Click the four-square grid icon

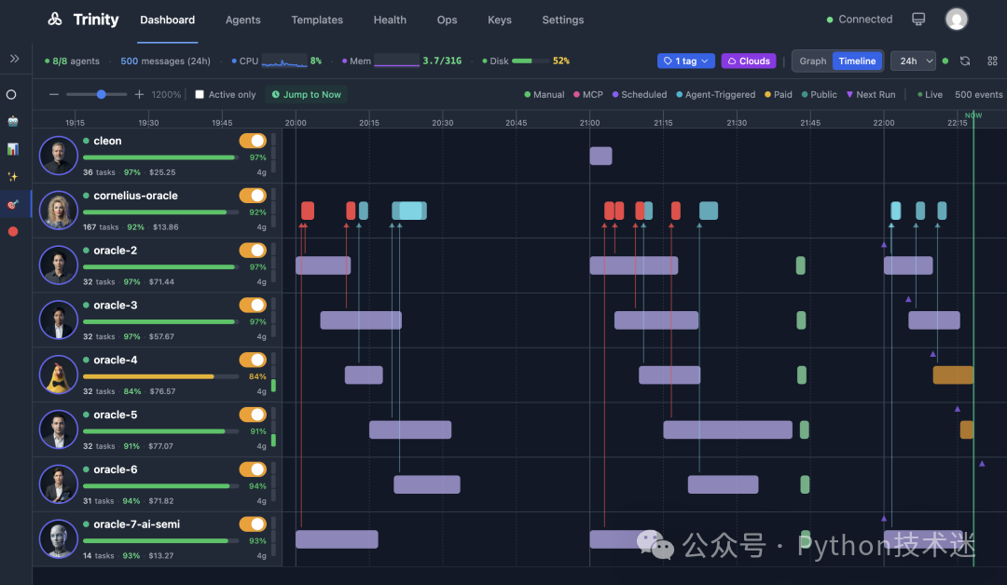(992, 61)
